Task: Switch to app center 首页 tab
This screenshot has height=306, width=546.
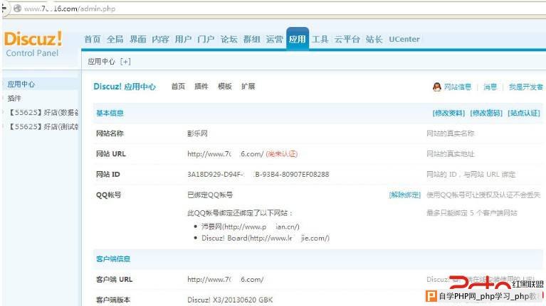Action: 178,86
